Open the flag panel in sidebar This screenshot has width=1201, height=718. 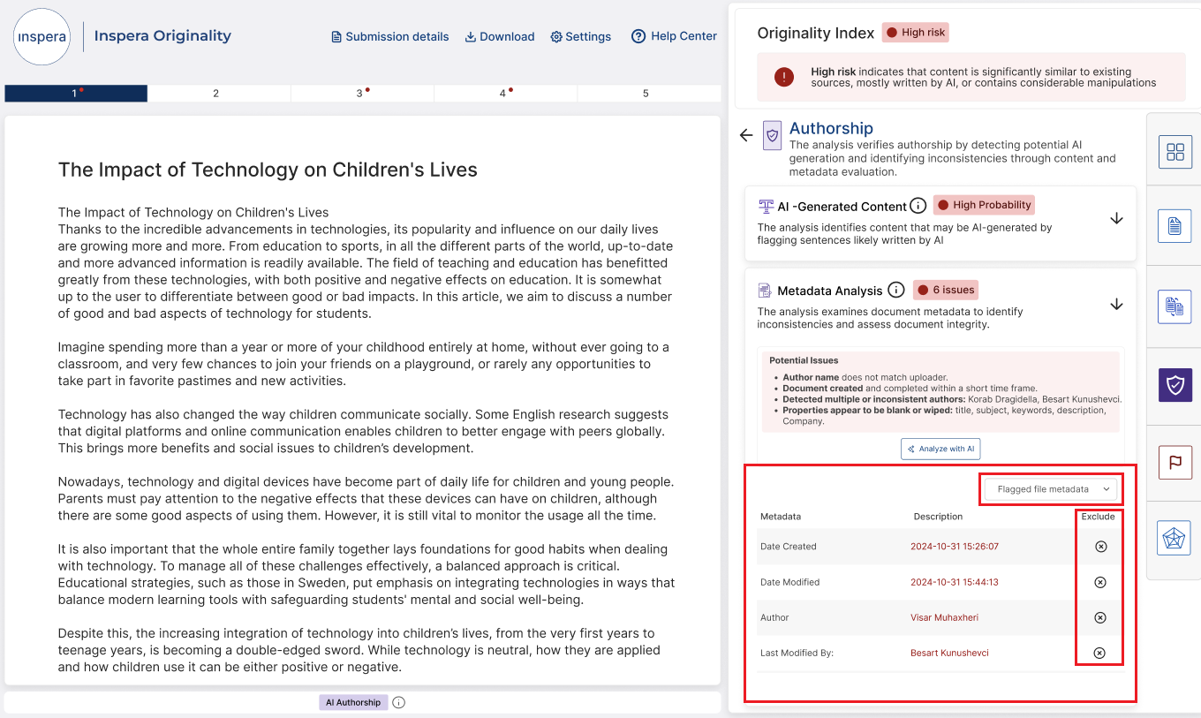pyautogui.click(x=1175, y=462)
